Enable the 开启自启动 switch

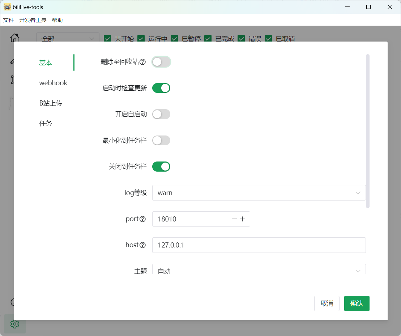tap(161, 114)
